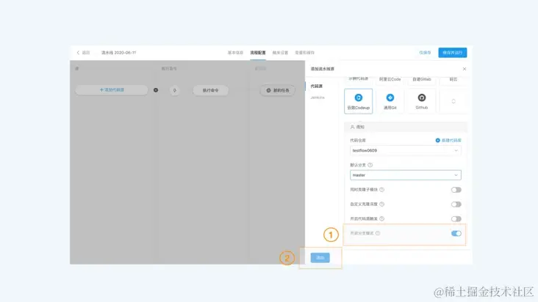Click the 新的任务 button
Viewport: 538px width, 302px height.
point(277,90)
